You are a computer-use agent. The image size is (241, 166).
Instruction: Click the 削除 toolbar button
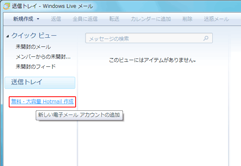pos(187,19)
